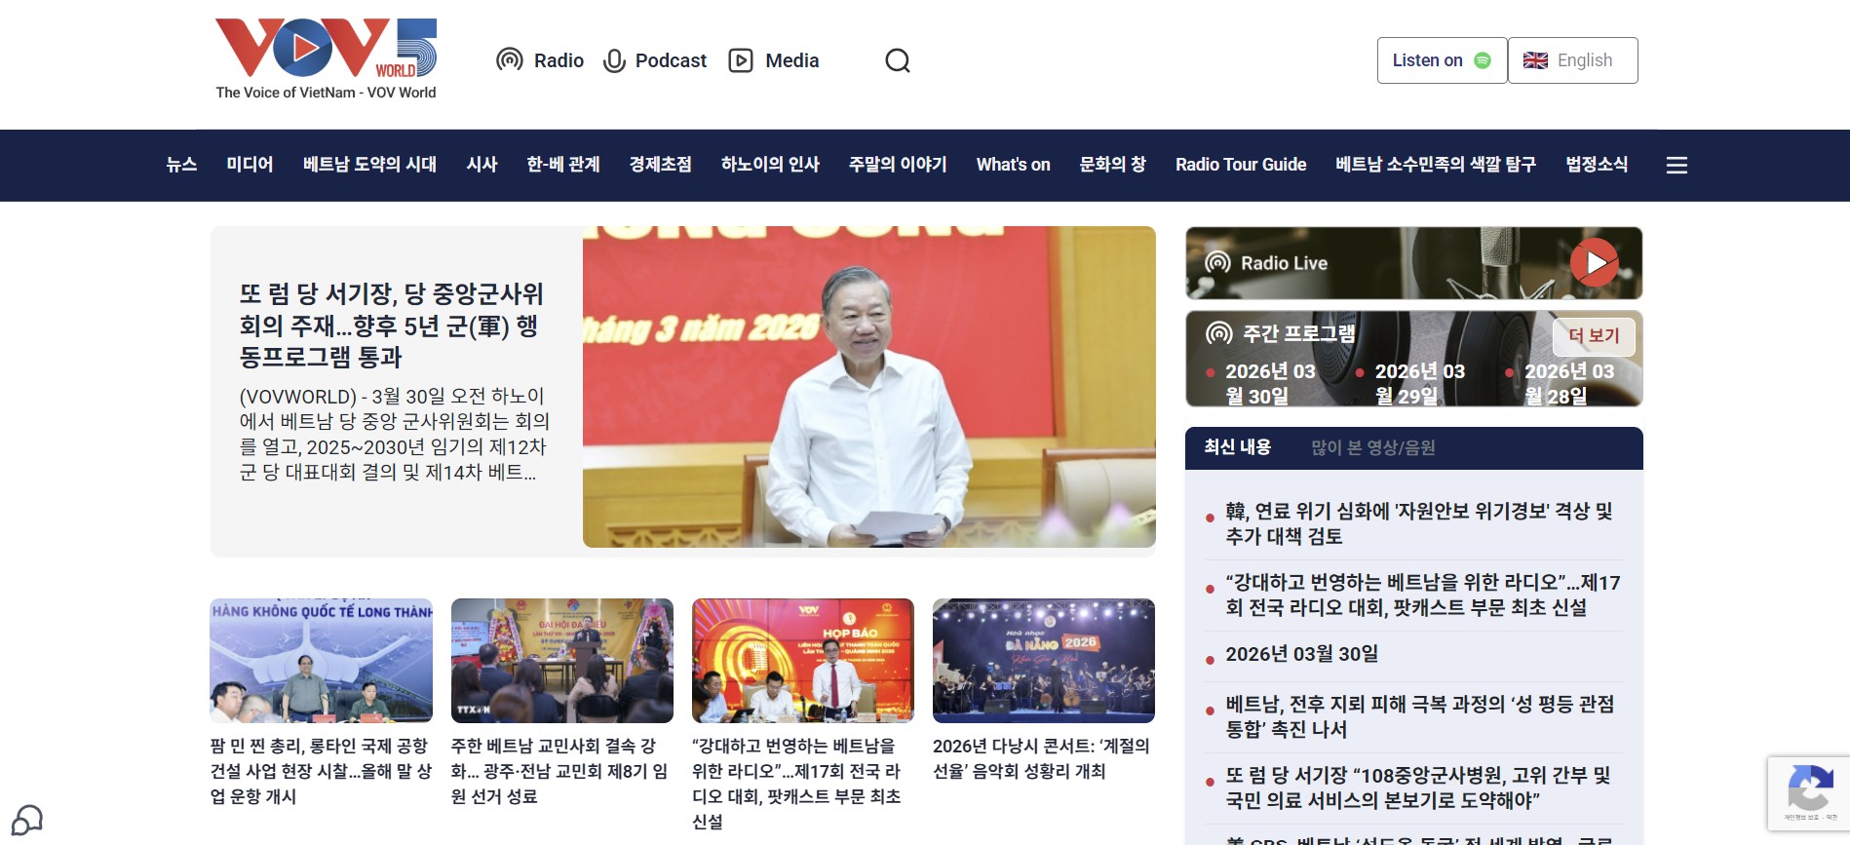The image size is (1850, 845).
Task: Open the 미디어 menu item
Action: 250,165
